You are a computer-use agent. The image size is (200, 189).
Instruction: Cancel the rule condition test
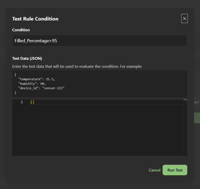[154, 170]
